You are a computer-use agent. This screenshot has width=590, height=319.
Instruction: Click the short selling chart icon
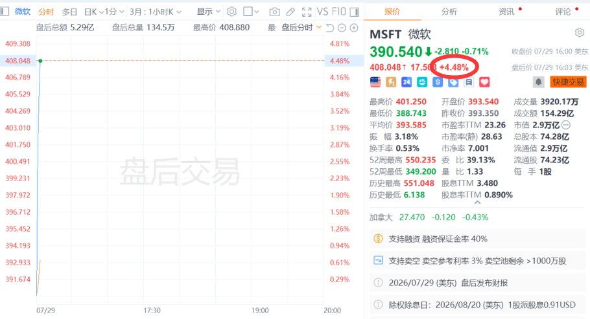pos(378,260)
